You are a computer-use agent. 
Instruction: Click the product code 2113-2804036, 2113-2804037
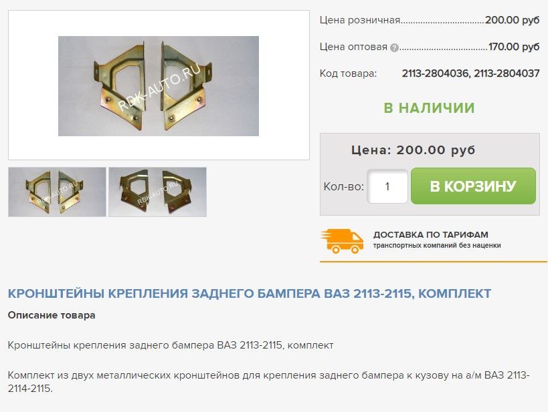[x=470, y=73]
